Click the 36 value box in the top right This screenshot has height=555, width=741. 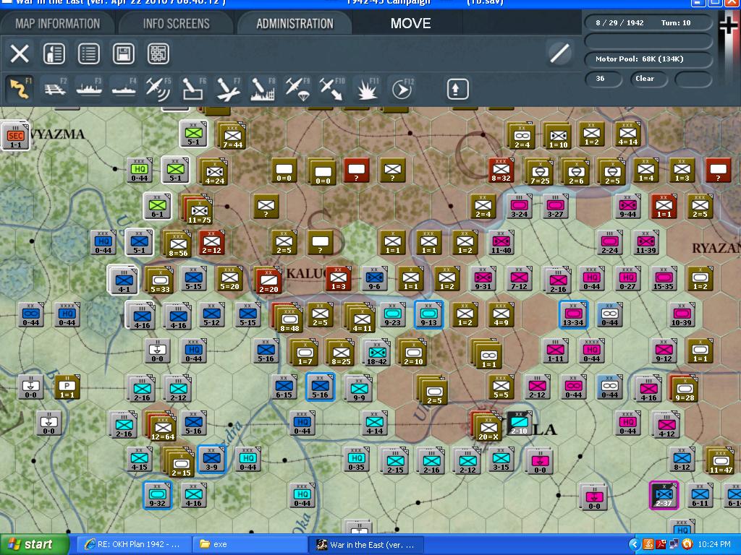click(x=603, y=79)
